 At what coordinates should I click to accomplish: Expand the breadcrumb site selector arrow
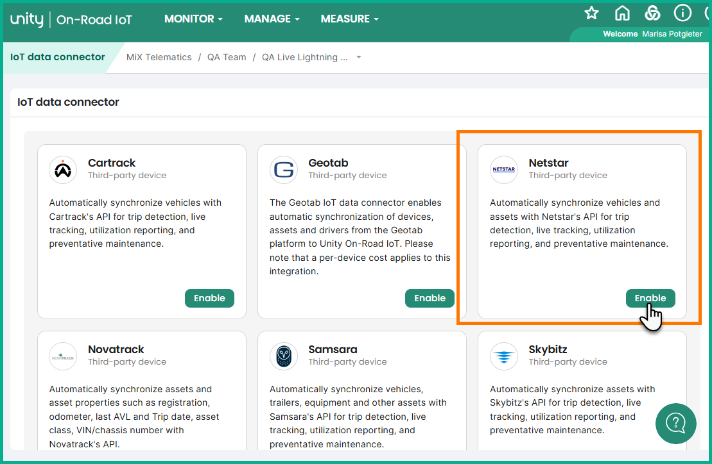359,58
